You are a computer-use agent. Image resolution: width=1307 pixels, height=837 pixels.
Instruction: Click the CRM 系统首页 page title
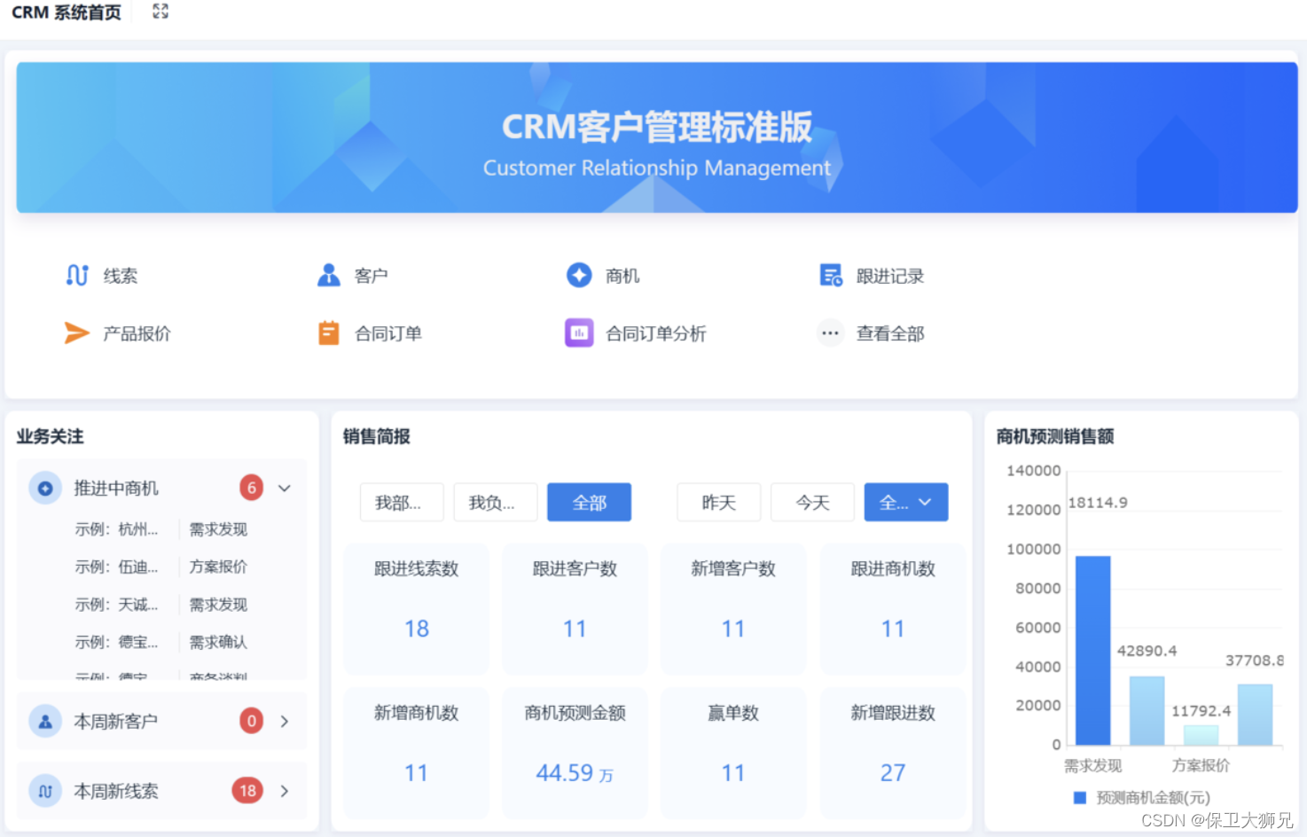pos(67,12)
